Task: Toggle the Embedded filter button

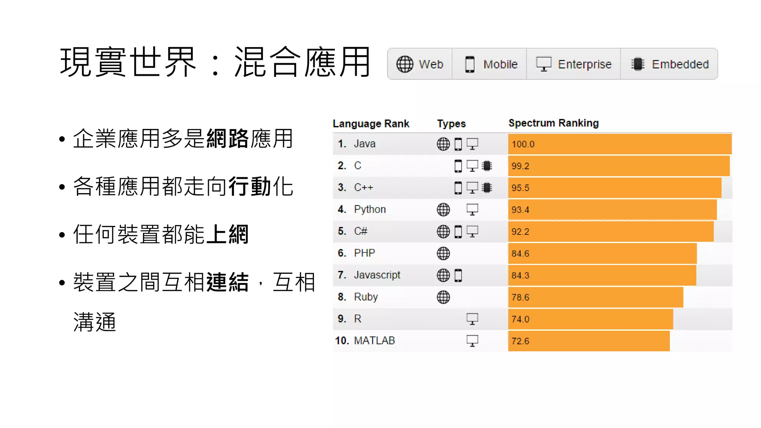Action: (x=669, y=64)
